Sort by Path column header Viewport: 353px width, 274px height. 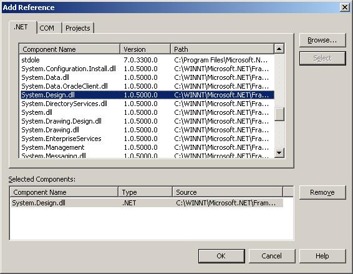point(222,49)
